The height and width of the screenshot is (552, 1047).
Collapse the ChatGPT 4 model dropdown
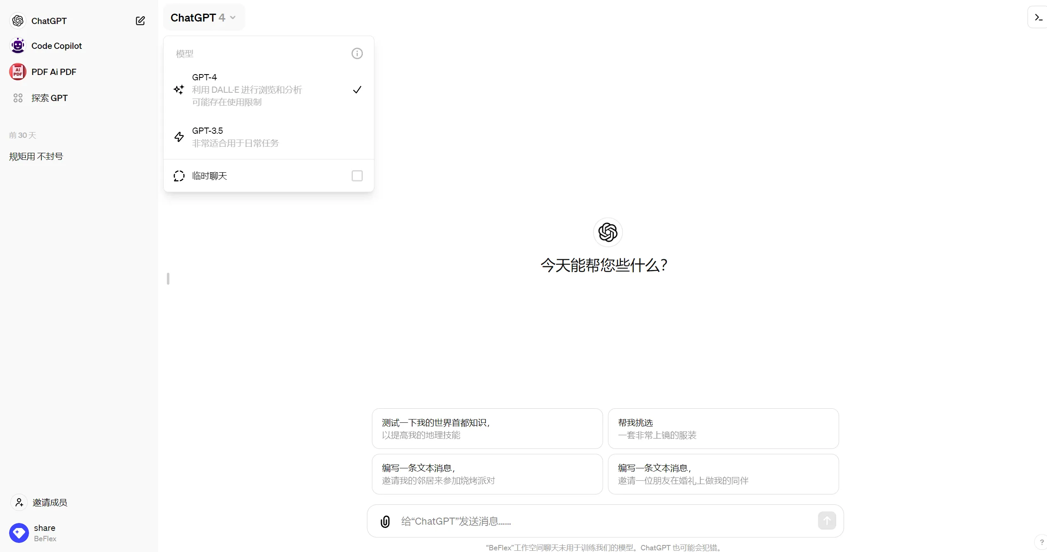coord(203,17)
